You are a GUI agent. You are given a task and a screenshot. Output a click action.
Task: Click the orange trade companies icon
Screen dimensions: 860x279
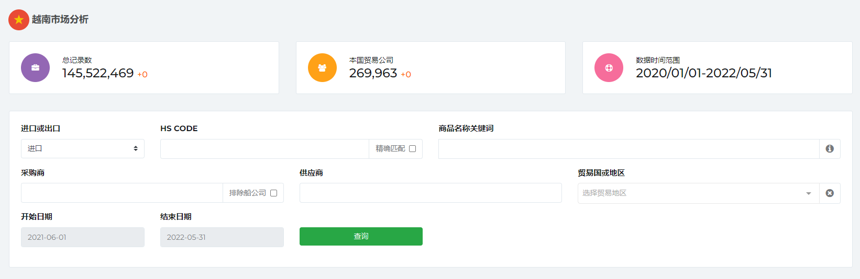(x=322, y=68)
